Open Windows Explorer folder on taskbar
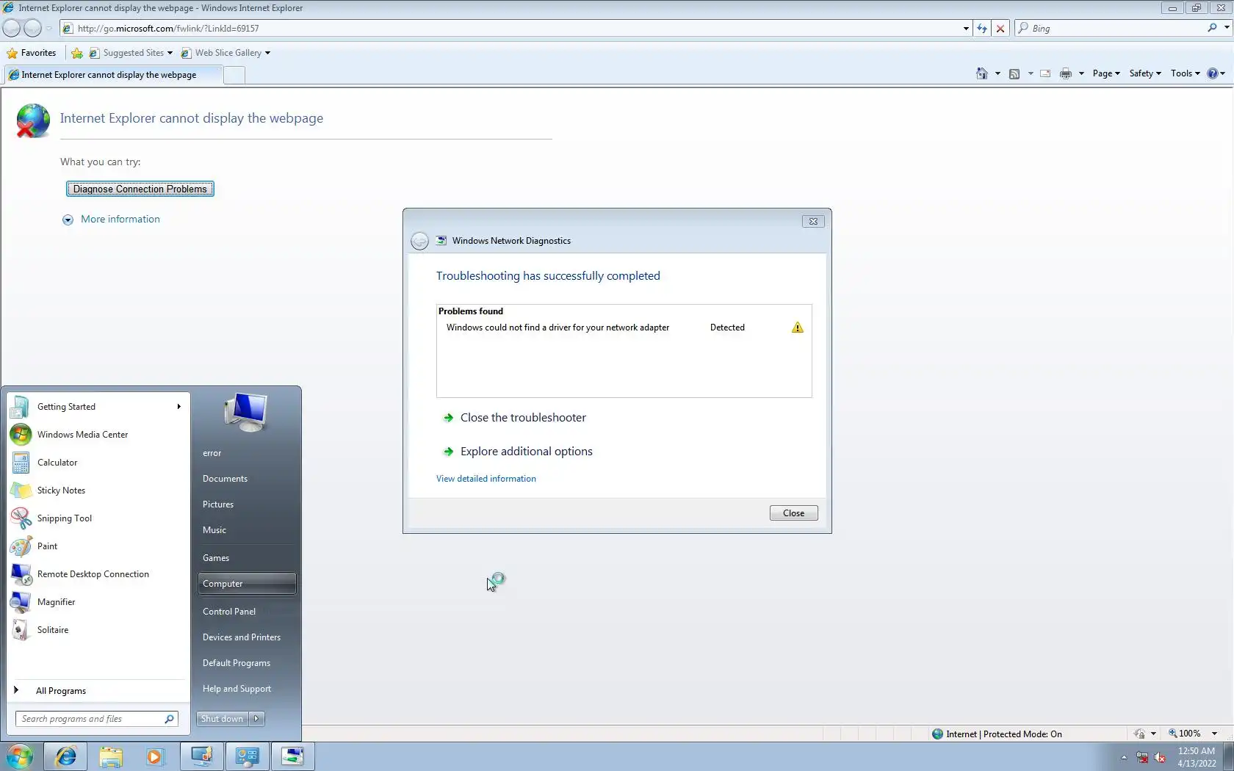 (x=111, y=756)
